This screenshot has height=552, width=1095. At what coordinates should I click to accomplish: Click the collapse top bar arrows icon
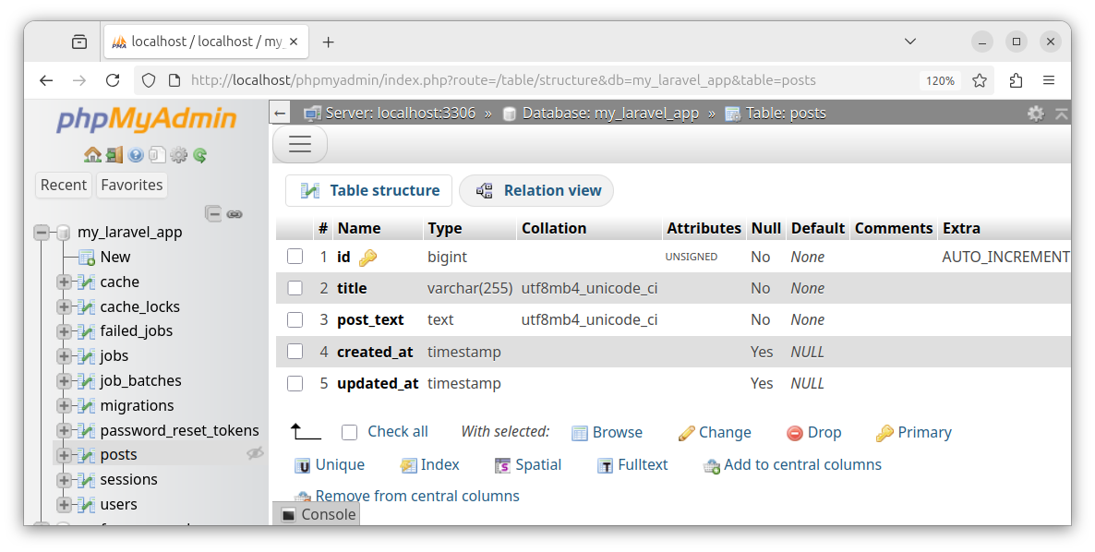click(1062, 113)
